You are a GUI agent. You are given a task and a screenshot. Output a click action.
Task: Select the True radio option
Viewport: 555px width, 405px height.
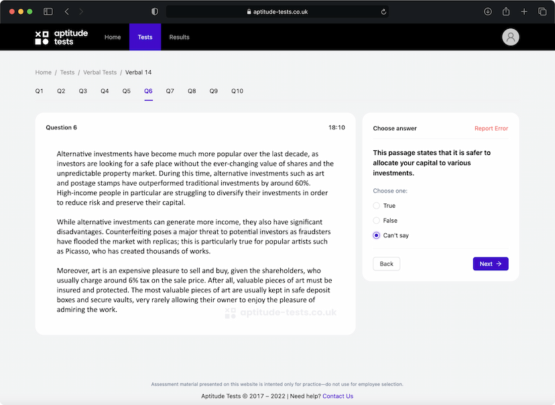377,206
